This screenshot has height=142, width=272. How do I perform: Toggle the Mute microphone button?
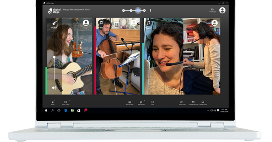(53, 103)
